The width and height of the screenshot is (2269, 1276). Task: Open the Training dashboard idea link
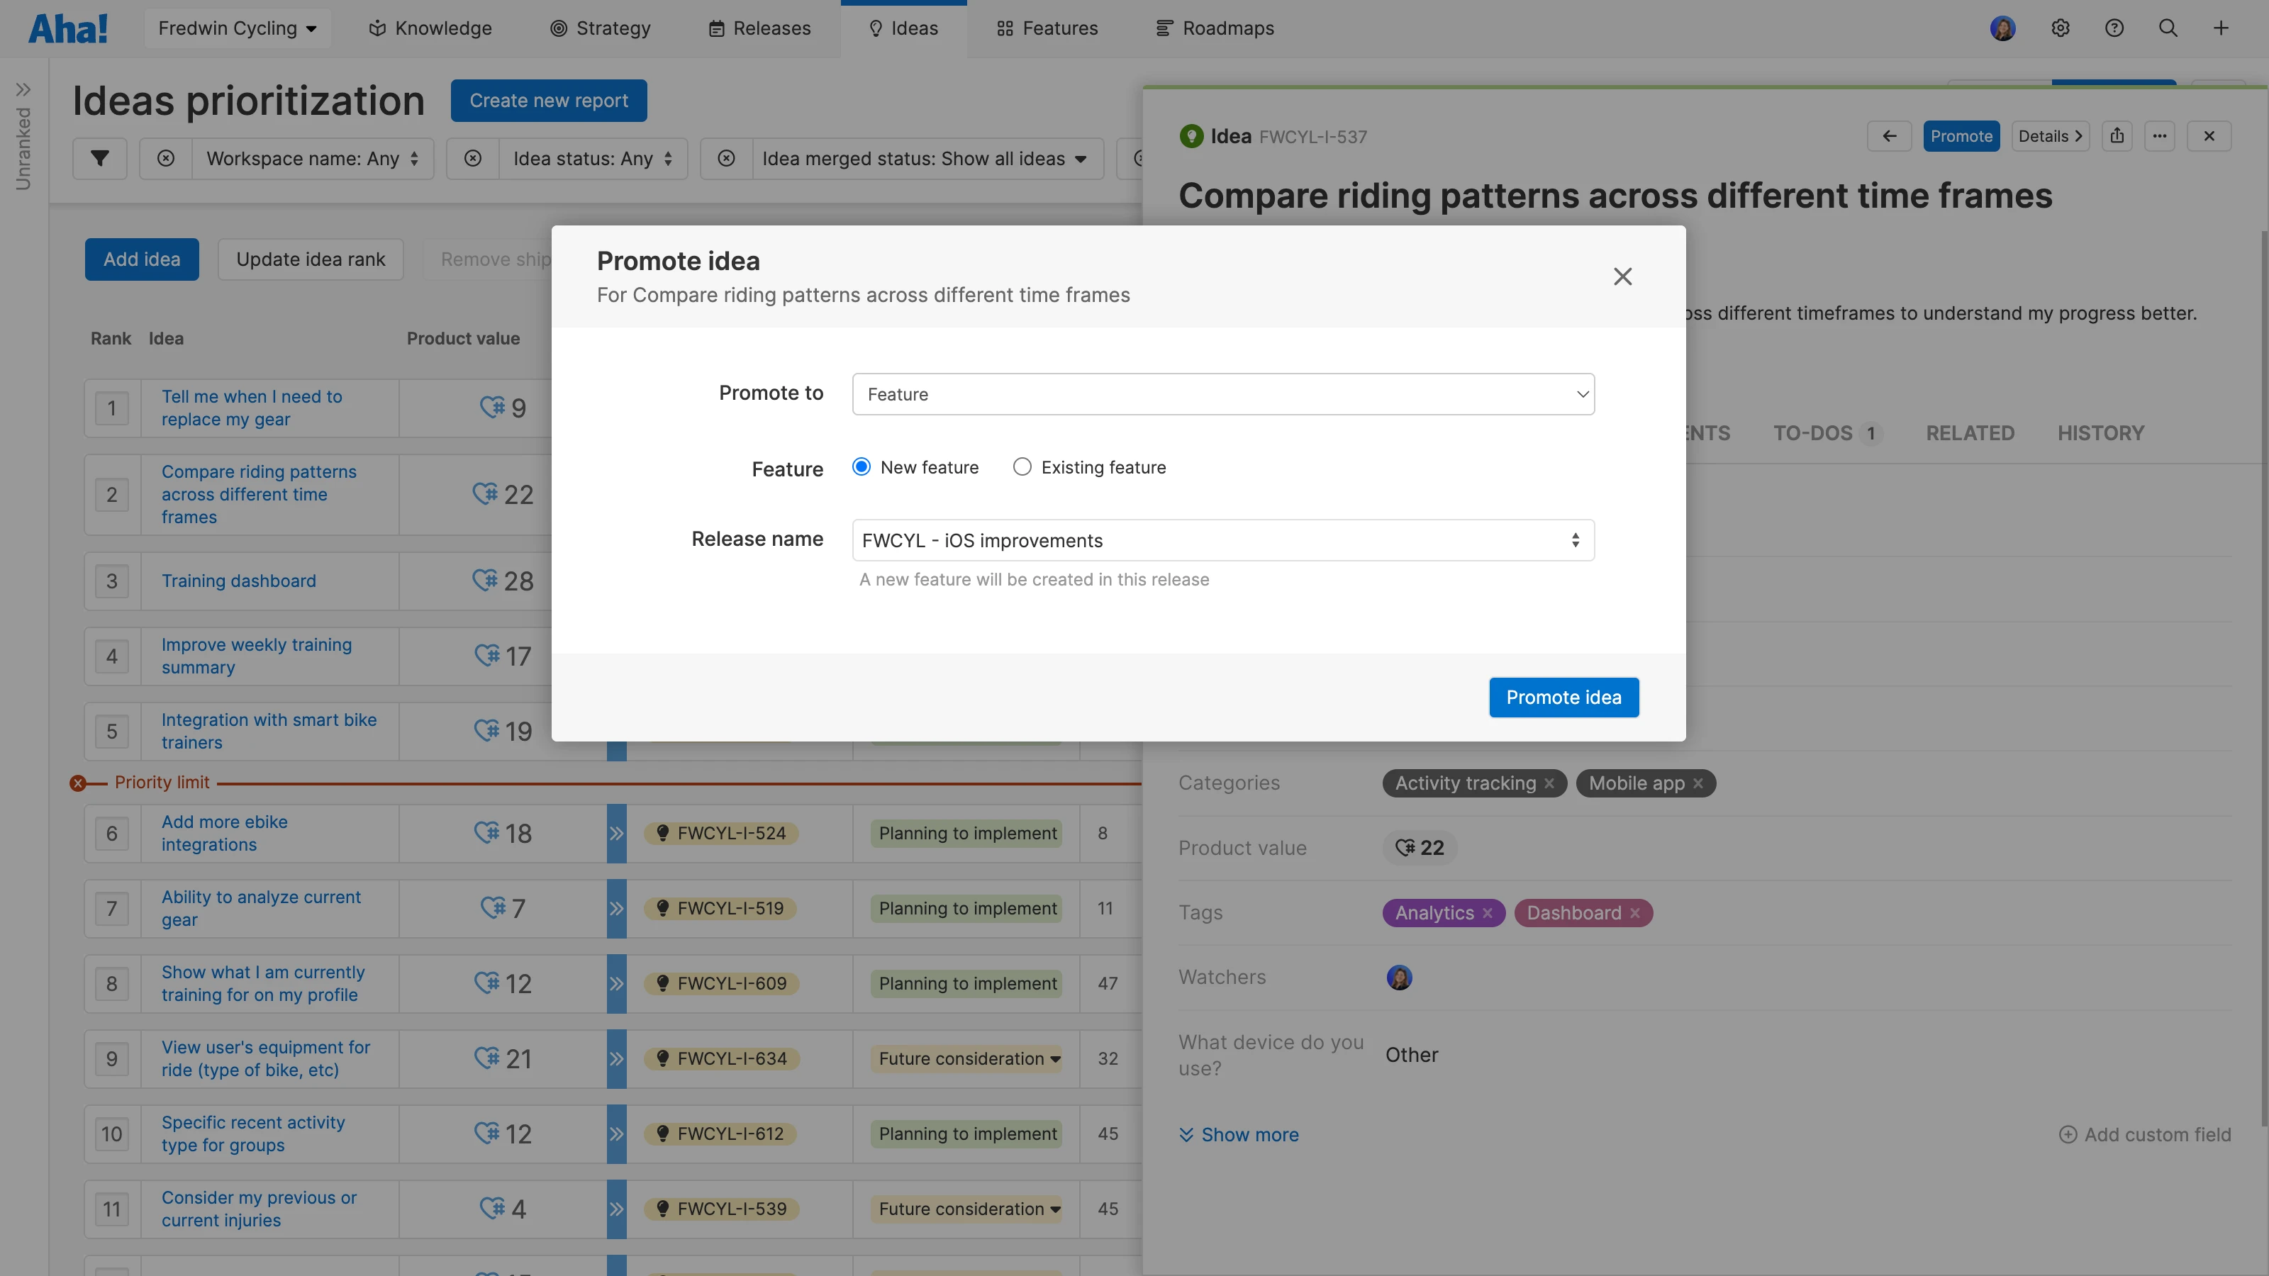239,581
